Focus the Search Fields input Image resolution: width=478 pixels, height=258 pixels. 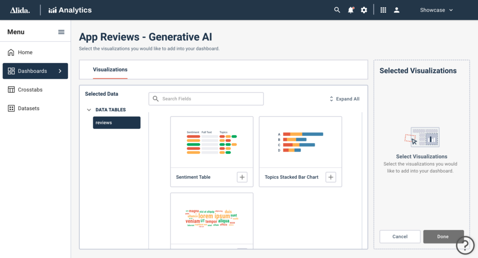[x=206, y=99]
